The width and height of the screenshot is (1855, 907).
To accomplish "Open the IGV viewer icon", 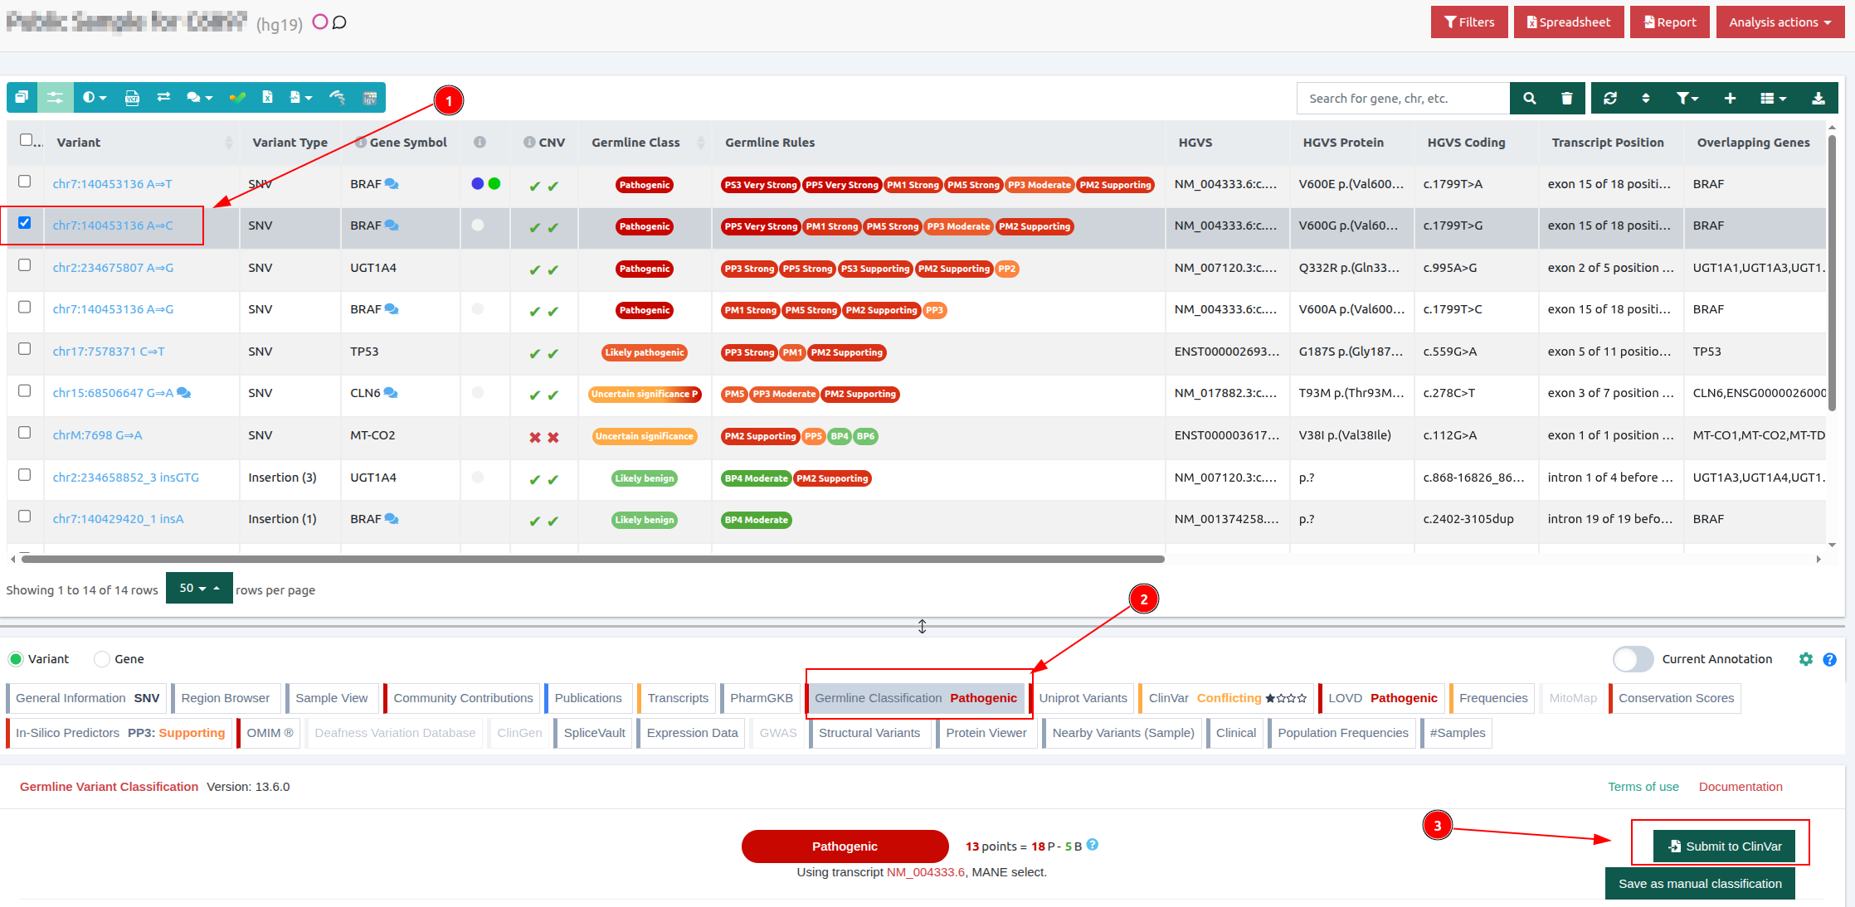I will click(x=370, y=98).
